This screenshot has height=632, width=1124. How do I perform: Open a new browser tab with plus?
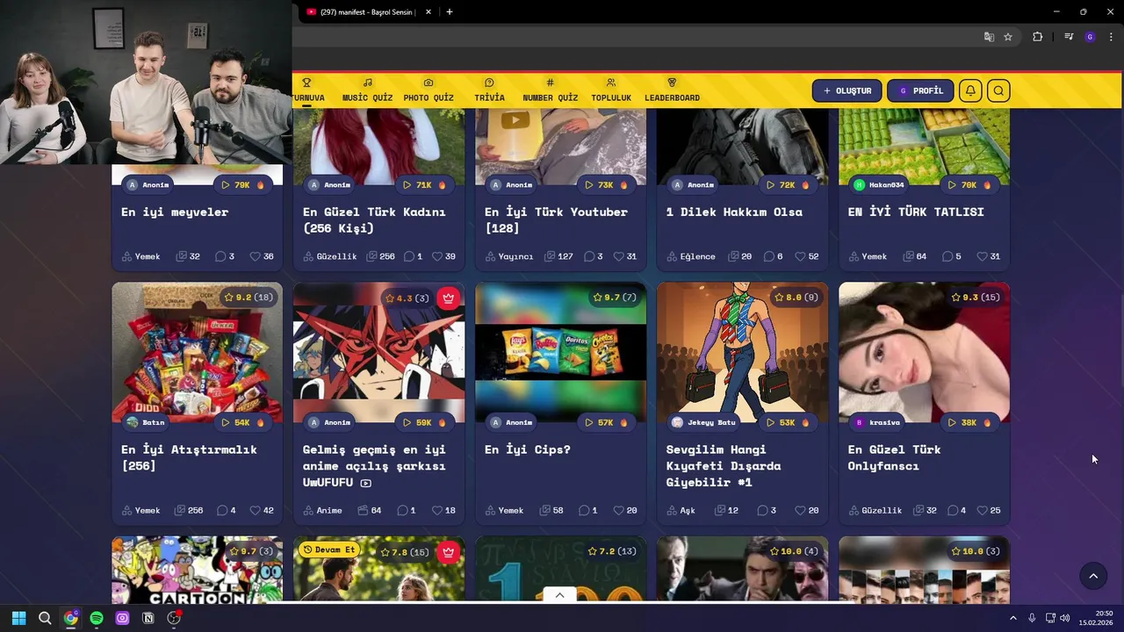[450, 12]
